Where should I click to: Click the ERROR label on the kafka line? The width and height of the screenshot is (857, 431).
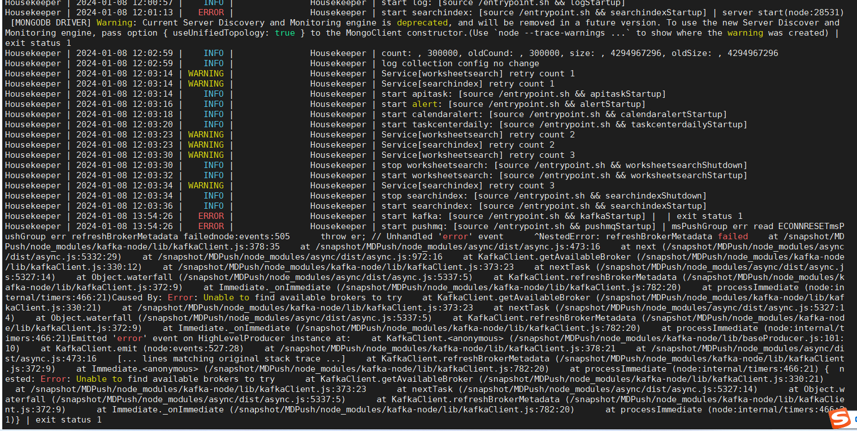point(211,216)
